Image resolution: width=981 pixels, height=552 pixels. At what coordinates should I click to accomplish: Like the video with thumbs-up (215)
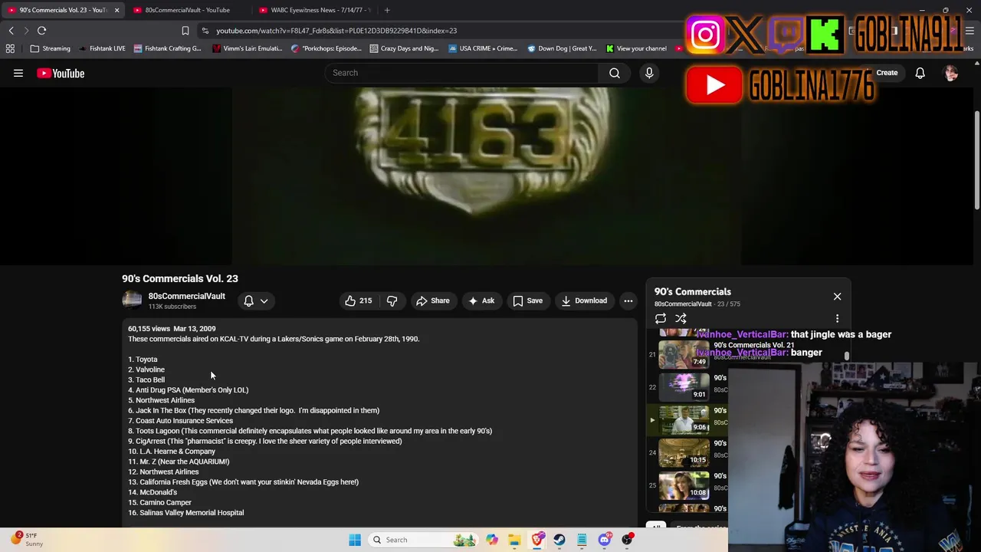click(358, 301)
